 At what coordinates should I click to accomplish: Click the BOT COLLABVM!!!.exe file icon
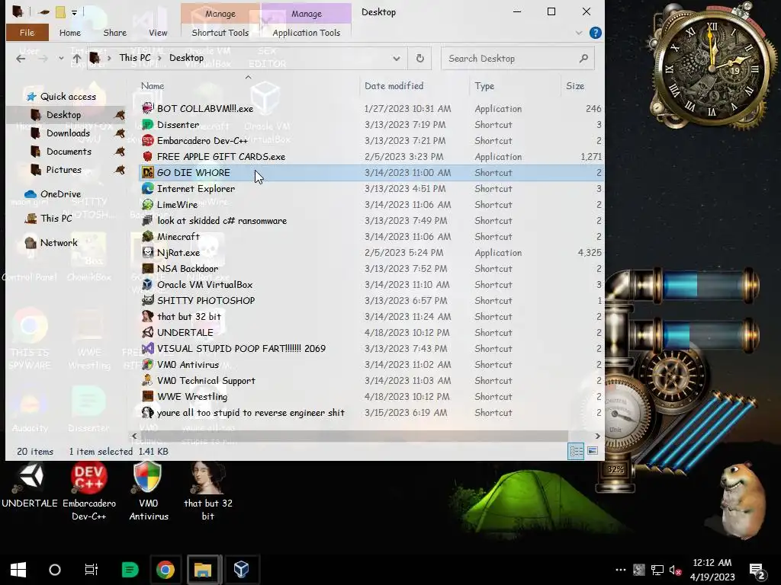[x=147, y=108]
